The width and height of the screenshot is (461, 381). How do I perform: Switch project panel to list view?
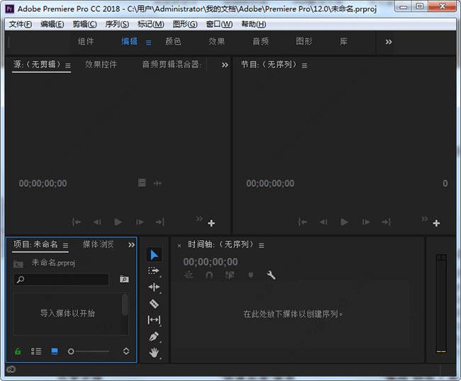click(x=36, y=351)
